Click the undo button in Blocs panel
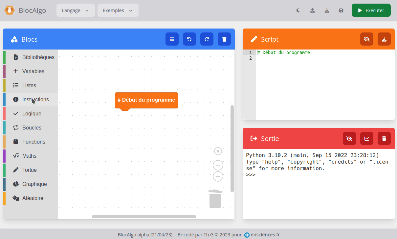Image resolution: width=397 pixels, height=239 pixels. click(x=189, y=39)
